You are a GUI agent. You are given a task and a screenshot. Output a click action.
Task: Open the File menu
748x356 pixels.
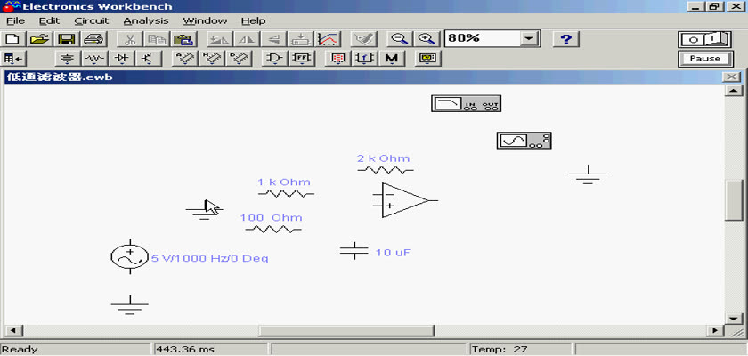click(x=15, y=21)
